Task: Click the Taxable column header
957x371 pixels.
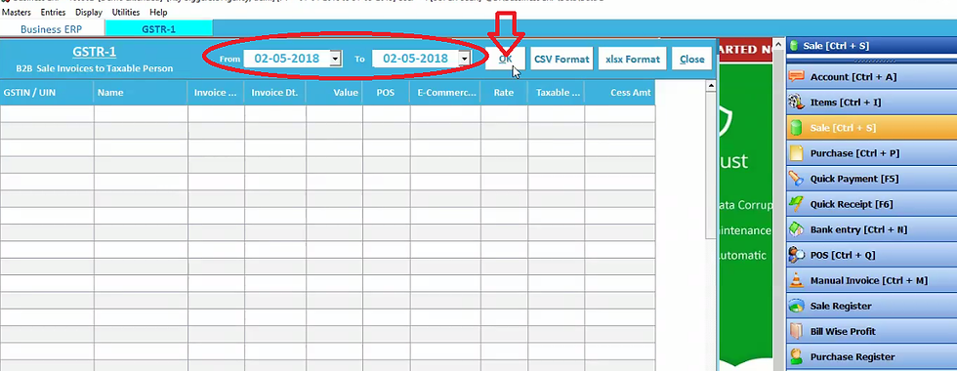Action: 556,93
